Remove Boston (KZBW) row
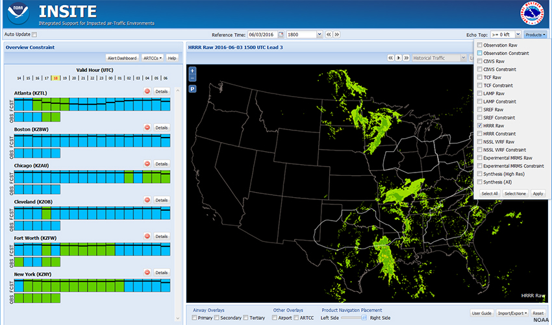The image size is (552, 325). 147,127
